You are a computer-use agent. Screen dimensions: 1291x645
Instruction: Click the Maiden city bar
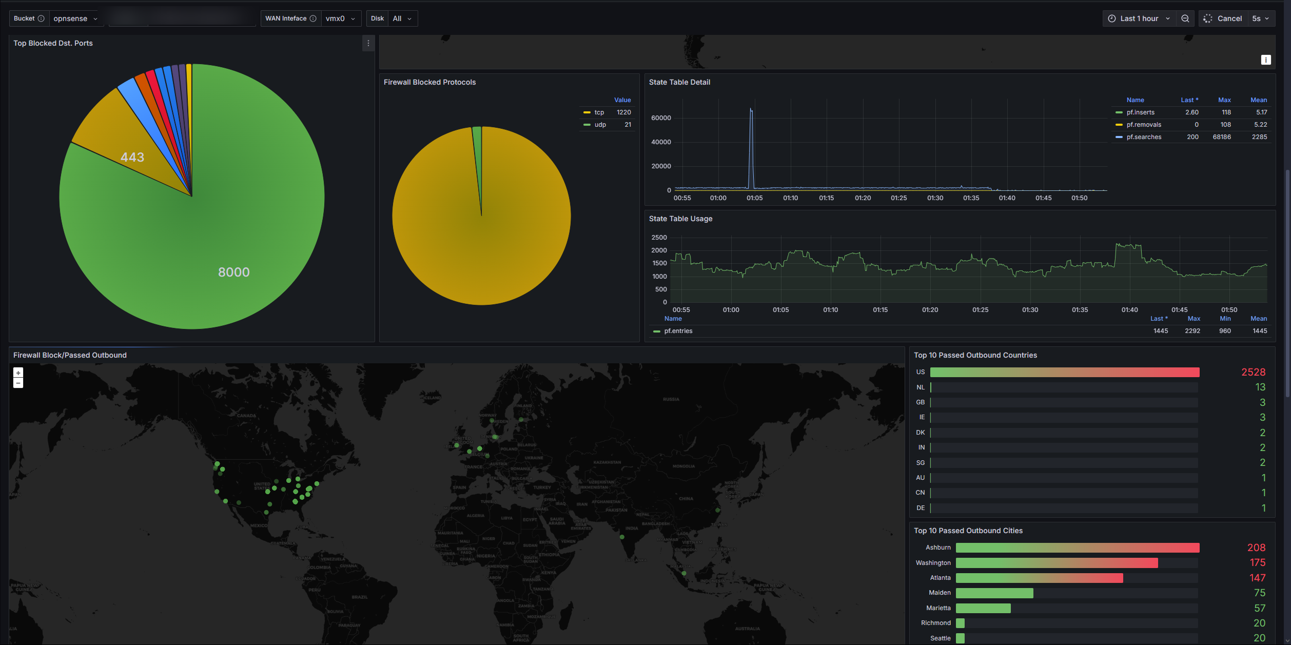[x=994, y=593]
